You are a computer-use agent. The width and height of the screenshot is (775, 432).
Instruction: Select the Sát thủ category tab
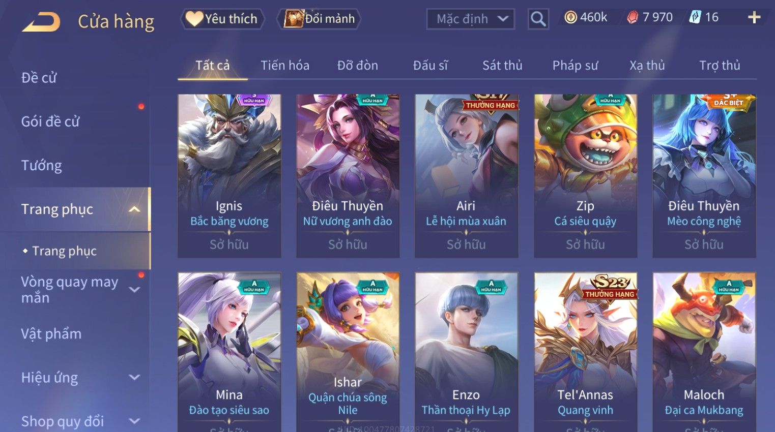pos(502,66)
